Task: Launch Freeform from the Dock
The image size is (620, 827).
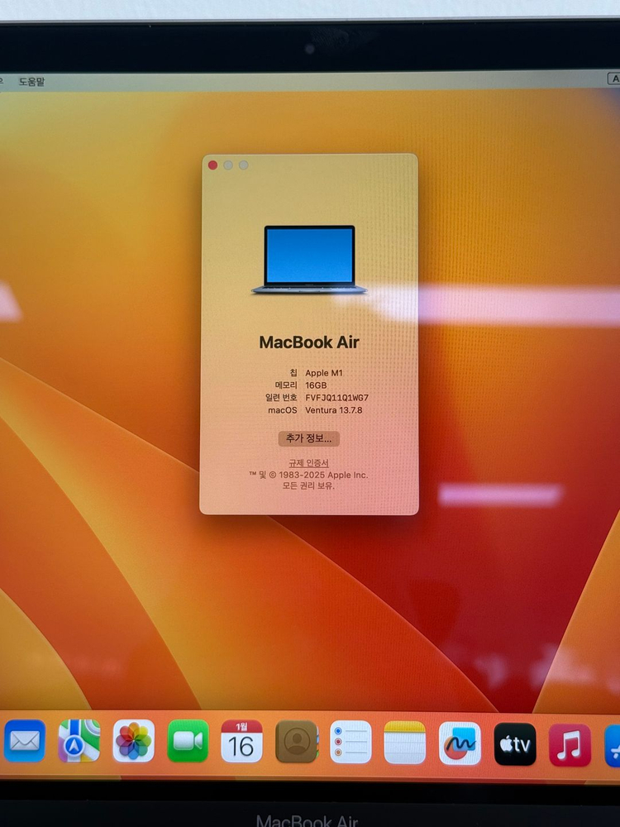Action: click(460, 743)
